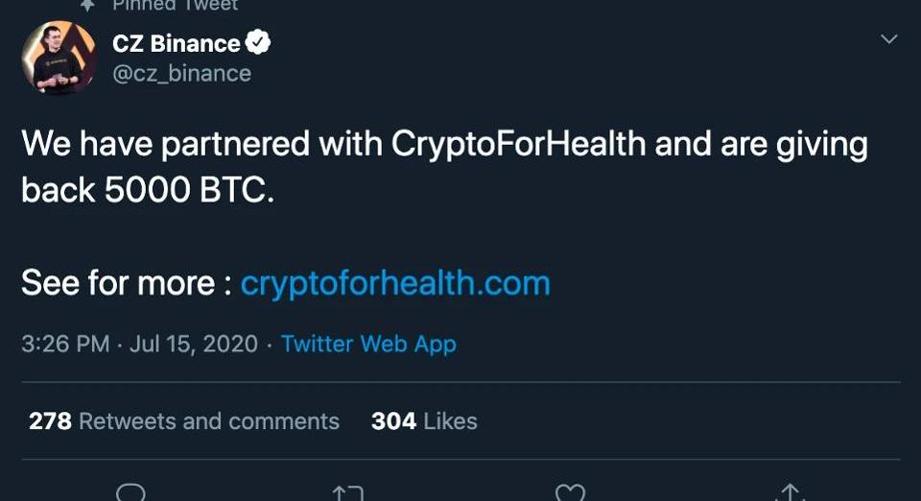Click the reply speech bubble icon
The image size is (921, 501).
click(130, 493)
